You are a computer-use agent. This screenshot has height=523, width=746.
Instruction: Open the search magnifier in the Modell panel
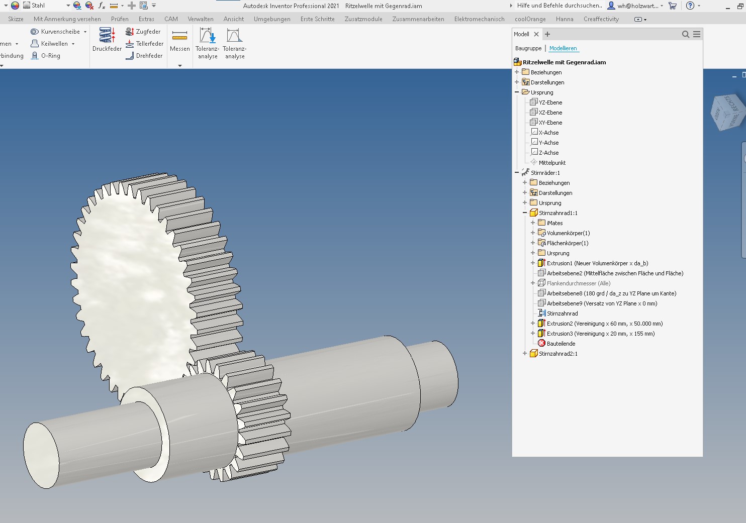[x=685, y=34]
